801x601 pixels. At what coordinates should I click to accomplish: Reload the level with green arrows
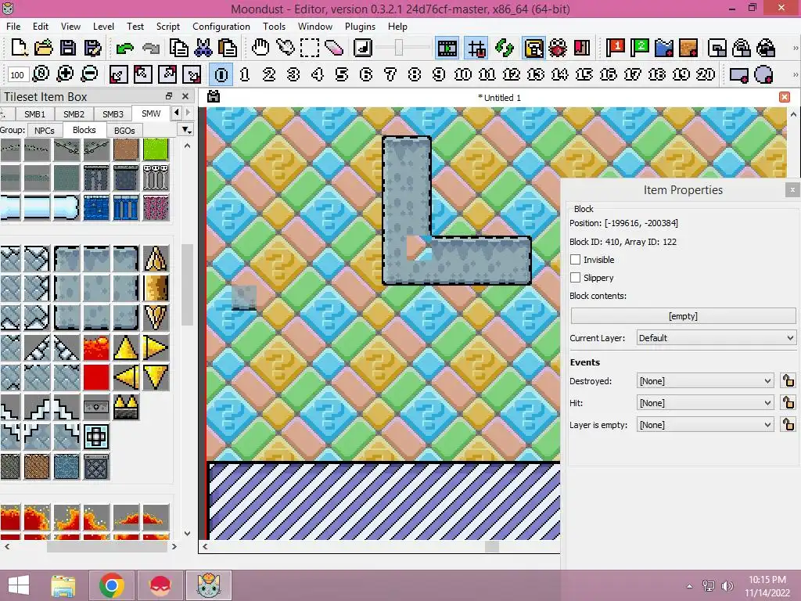coord(505,48)
